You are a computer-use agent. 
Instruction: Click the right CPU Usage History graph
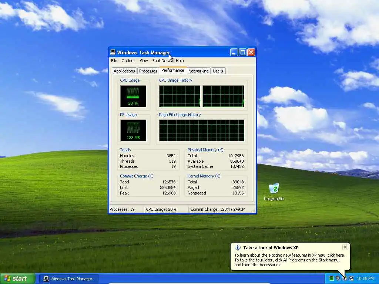coord(223,96)
